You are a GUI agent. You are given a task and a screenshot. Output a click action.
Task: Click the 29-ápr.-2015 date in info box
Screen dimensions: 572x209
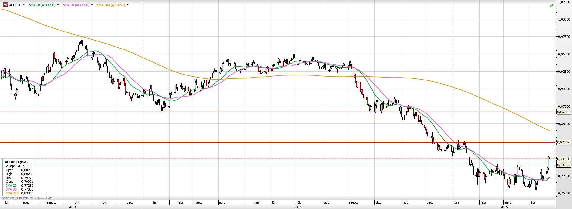click(x=15, y=166)
